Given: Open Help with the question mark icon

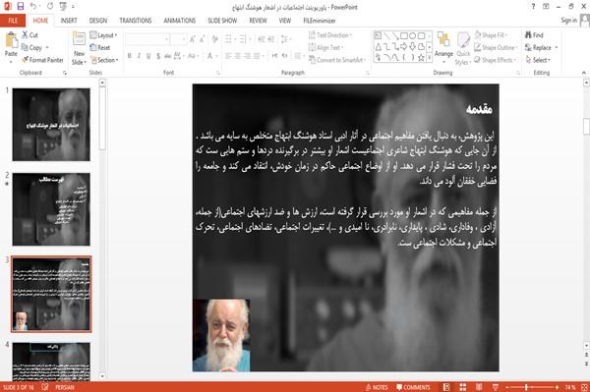Looking at the screenshot, I should pos(533,7).
